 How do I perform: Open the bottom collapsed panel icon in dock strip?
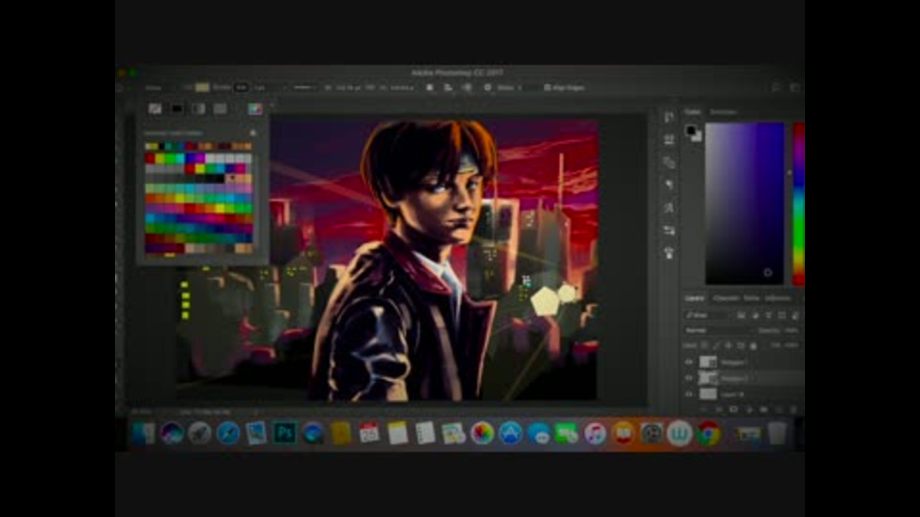[x=669, y=253]
